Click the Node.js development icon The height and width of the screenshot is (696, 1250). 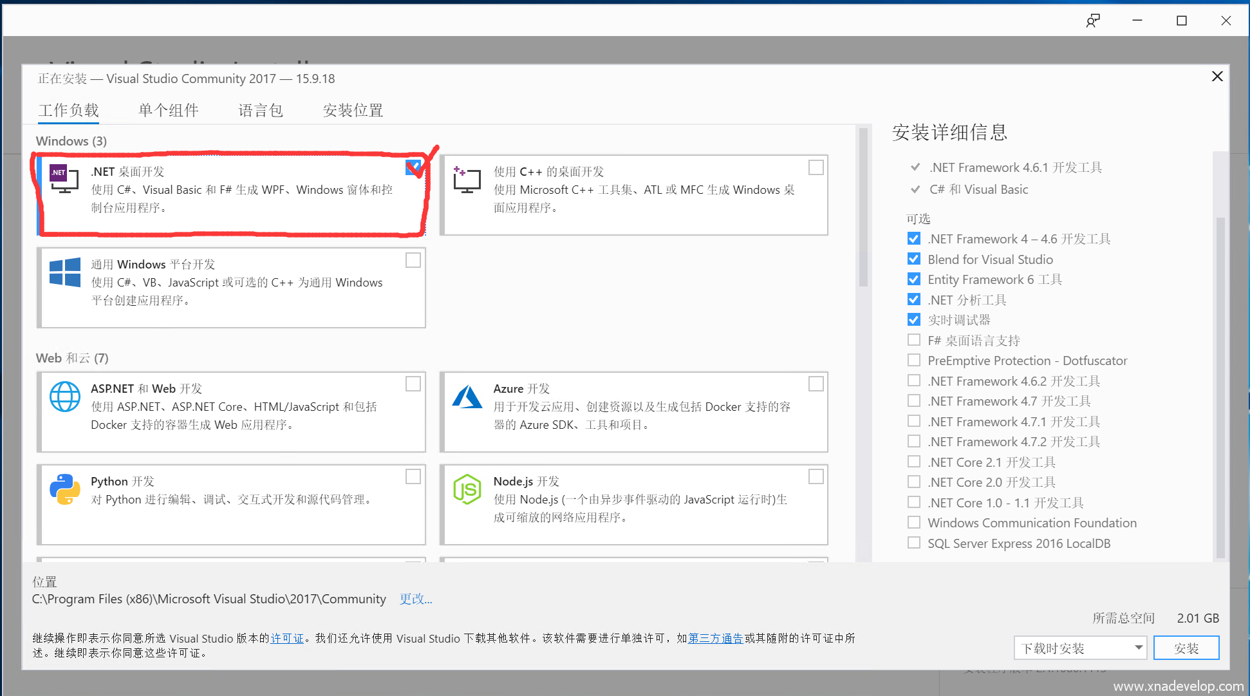467,489
